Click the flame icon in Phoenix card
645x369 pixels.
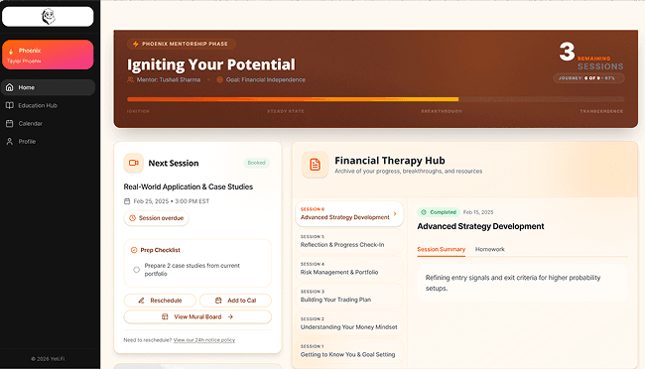point(11,51)
